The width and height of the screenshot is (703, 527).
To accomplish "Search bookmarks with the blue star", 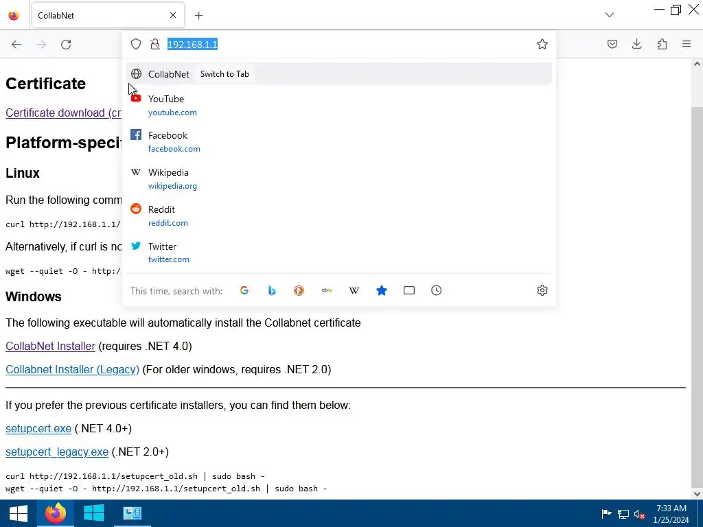I will click(382, 290).
